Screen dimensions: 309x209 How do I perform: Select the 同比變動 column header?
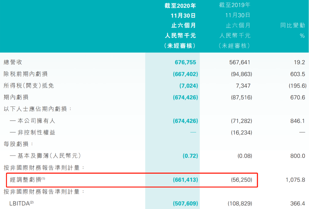point(292,25)
